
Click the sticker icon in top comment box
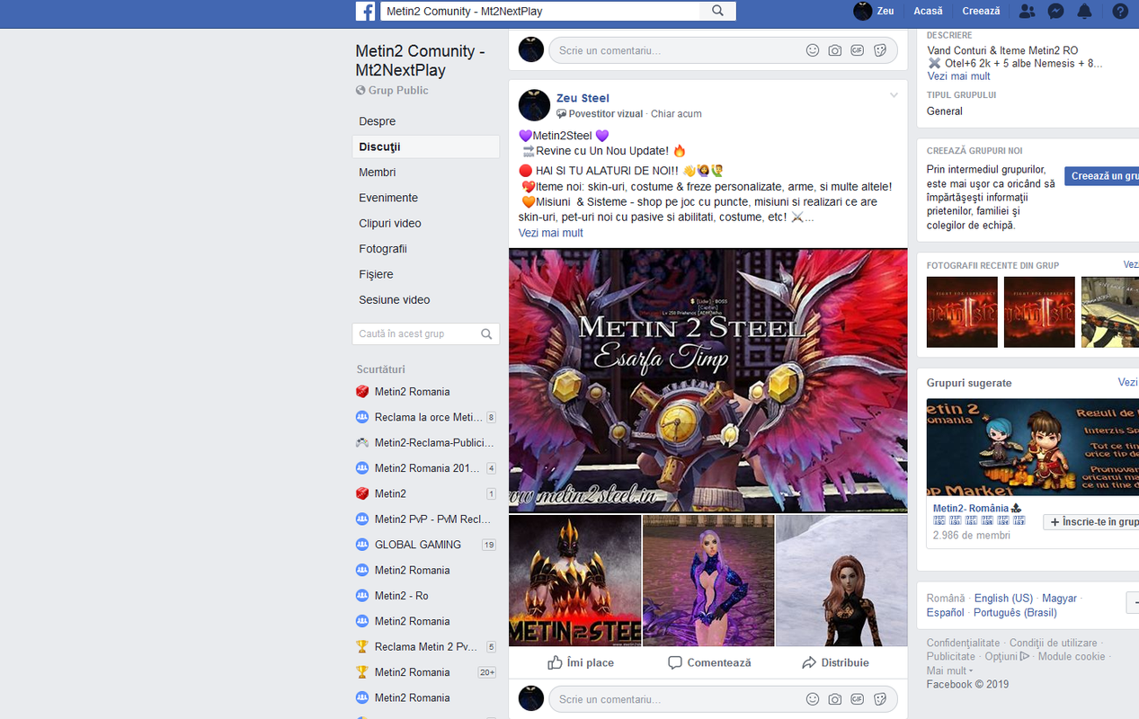[x=880, y=50]
